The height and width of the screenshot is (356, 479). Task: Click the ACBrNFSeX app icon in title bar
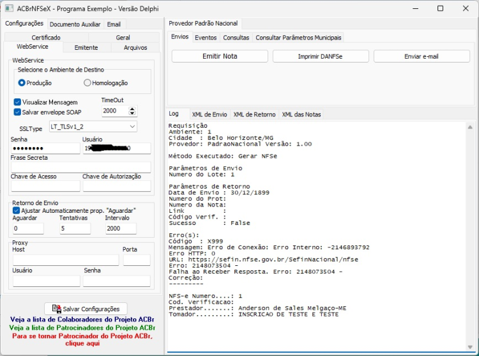[x=9, y=8]
